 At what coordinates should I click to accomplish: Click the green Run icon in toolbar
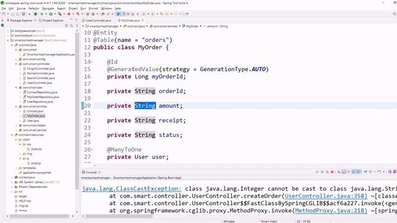tap(51, 14)
